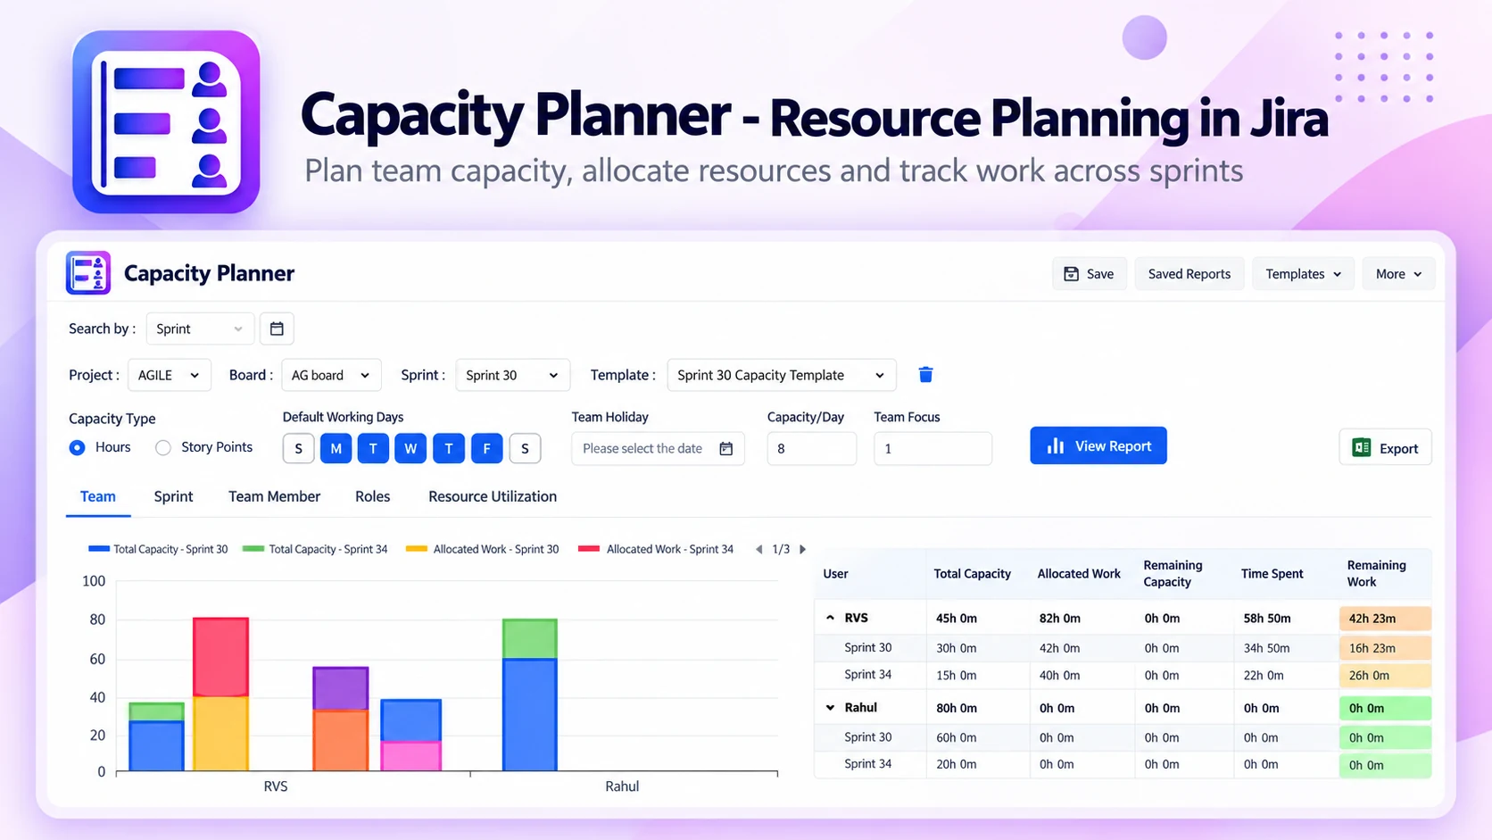1492x840 pixels.
Task: Open the Project AGILE dropdown
Action: [x=170, y=375]
